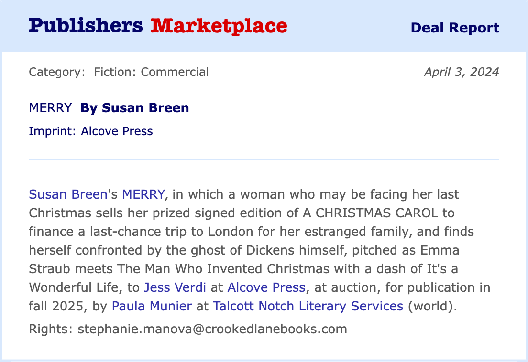
Task: Click the bold "By Susan Breen" byline
Action: pos(134,108)
